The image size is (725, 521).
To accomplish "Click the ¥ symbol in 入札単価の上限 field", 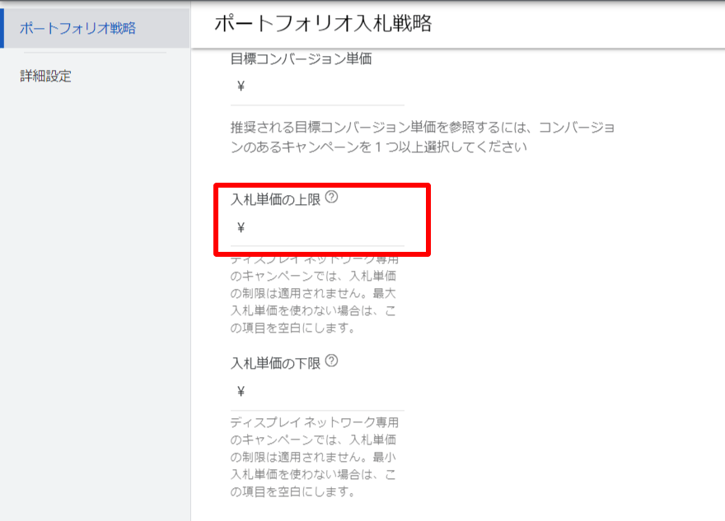I will (241, 228).
